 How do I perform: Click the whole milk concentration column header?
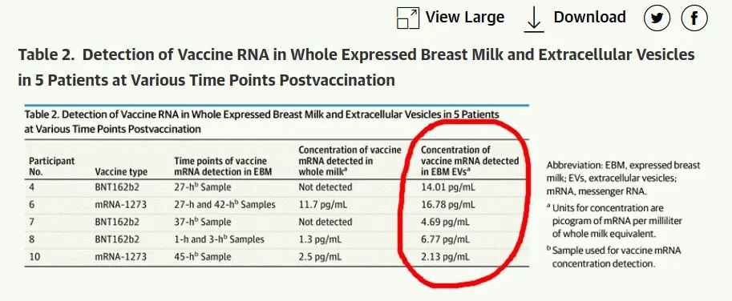pos(350,161)
